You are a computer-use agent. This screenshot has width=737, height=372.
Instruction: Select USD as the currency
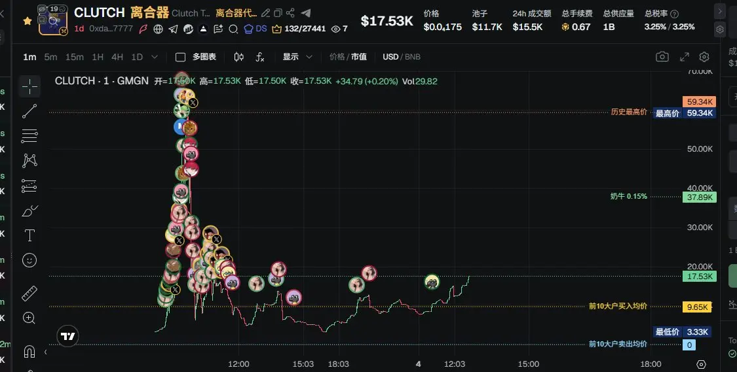coord(390,57)
